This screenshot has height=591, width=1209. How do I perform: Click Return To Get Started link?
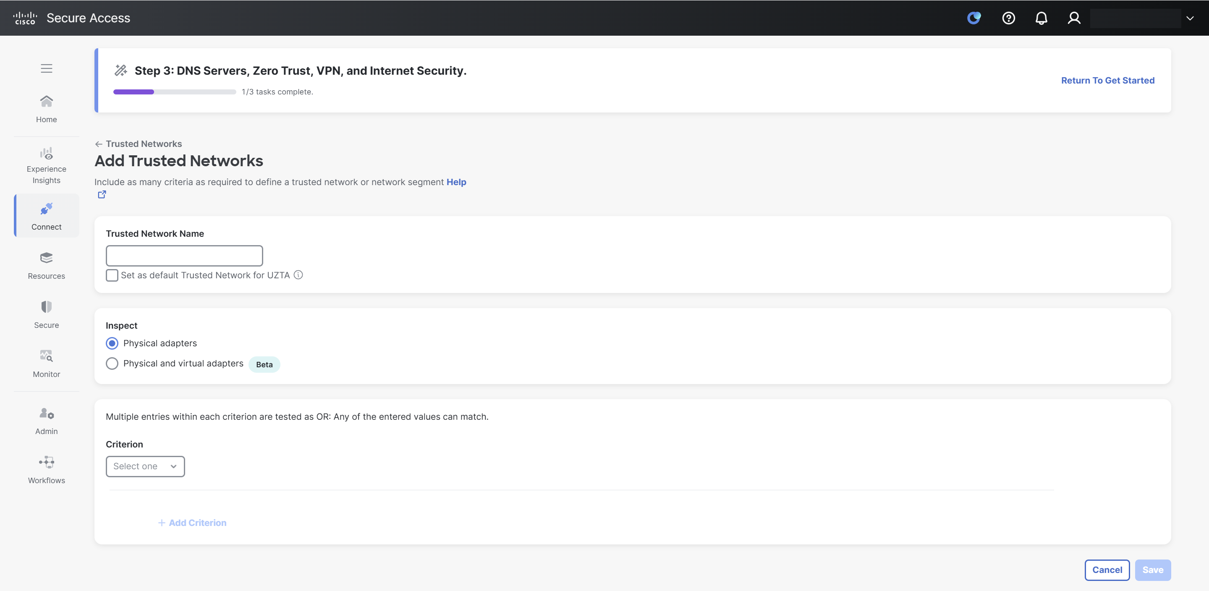click(x=1108, y=80)
